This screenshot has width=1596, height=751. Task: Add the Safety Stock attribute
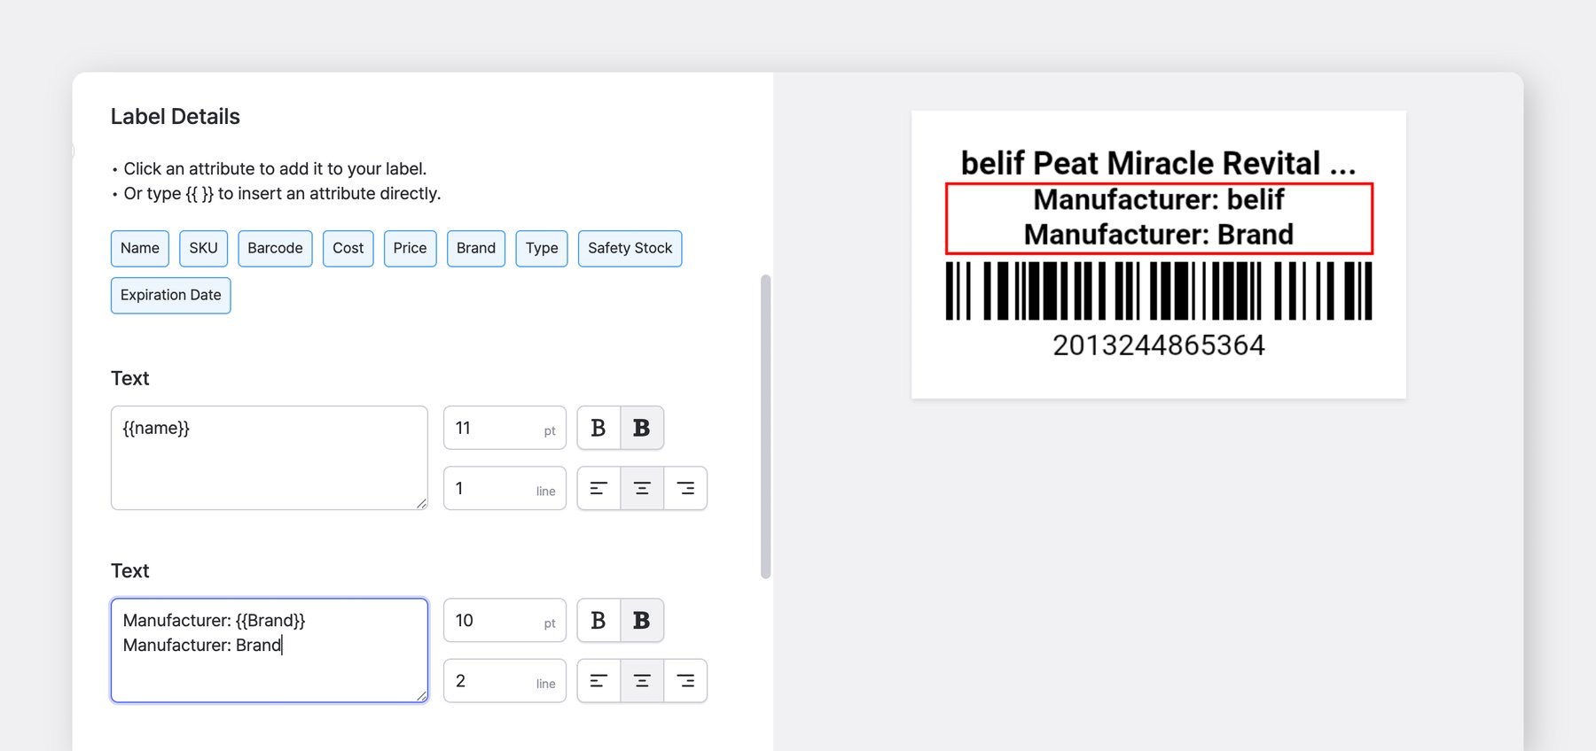(630, 249)
